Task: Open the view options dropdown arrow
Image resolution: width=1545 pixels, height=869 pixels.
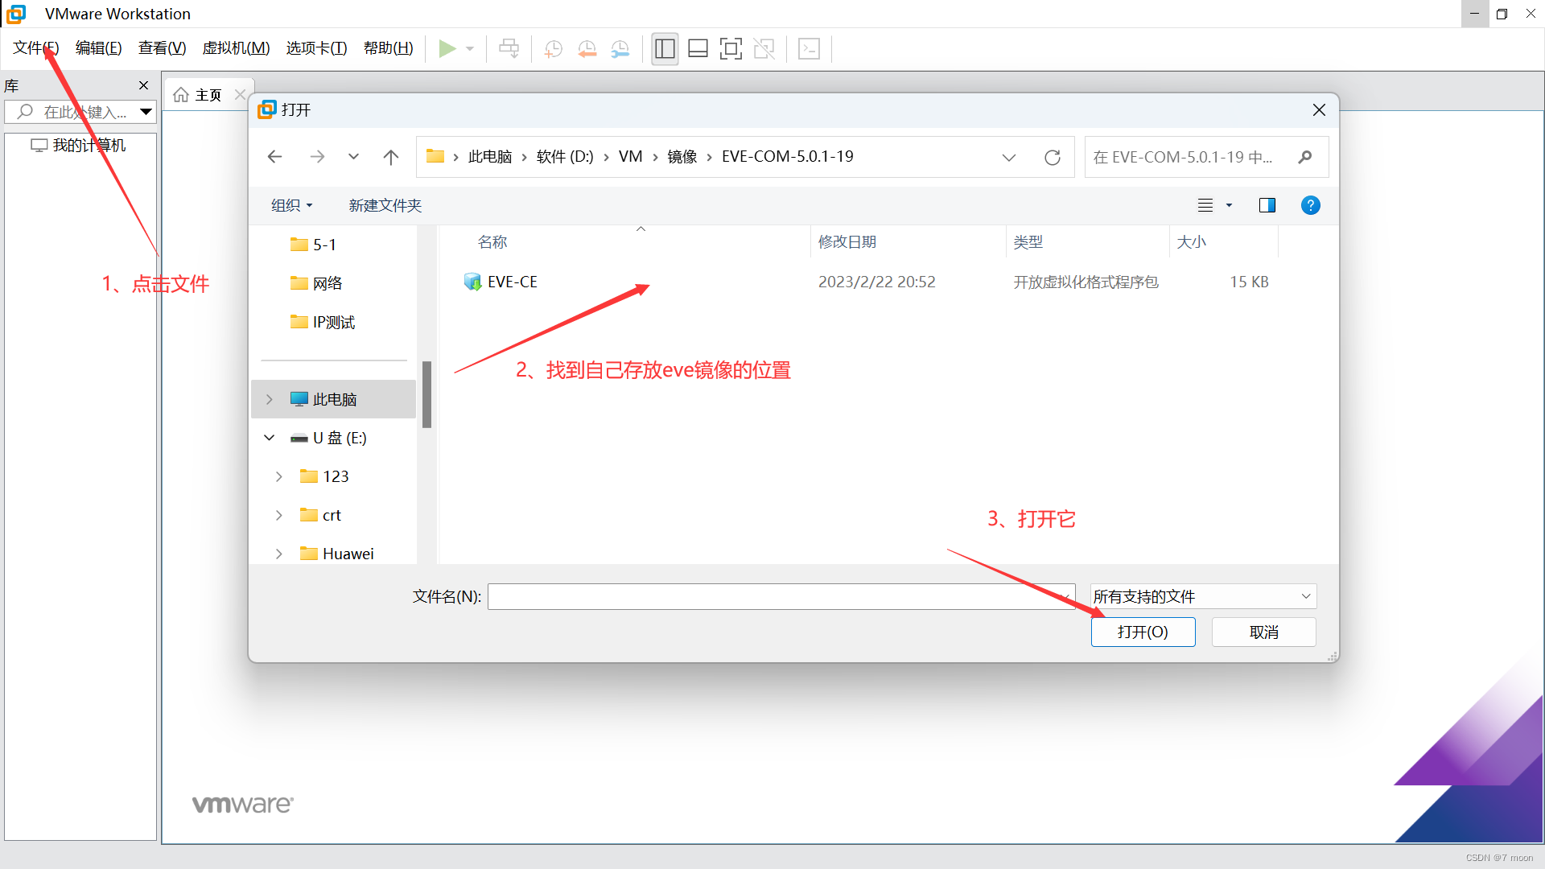Action: (x=1229, y=205)
